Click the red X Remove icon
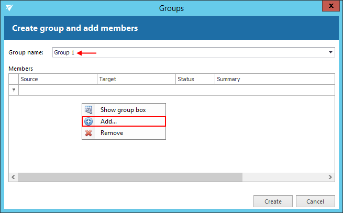The width and height of the screenshot is (343, 213). pos(88,133)
